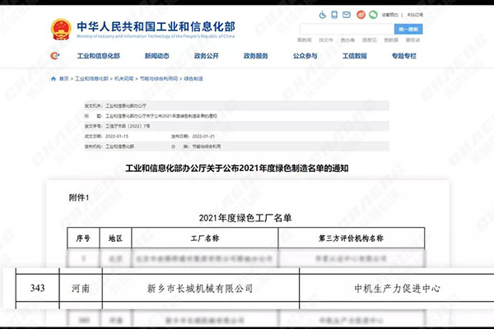Click the small red logo beside navigation
The height and width of the screenshot is (329, 494).
tap(54, 56)
